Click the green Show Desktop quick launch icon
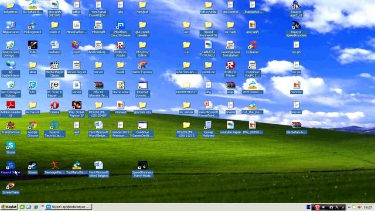Image resolution: width=375 pixels, height=211 pixels. tap(22, 207)
